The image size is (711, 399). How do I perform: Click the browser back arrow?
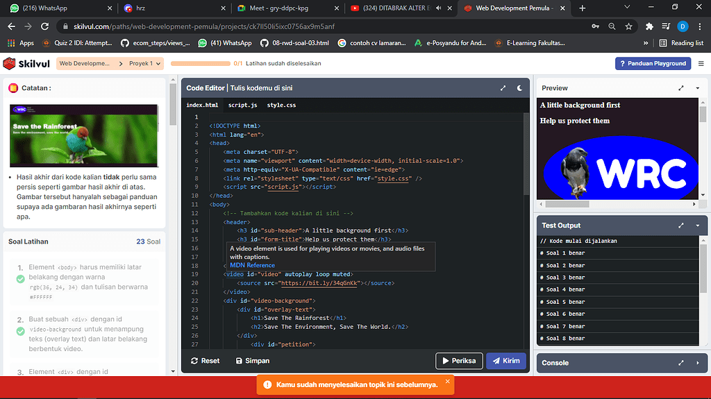[x=11, y=26]
